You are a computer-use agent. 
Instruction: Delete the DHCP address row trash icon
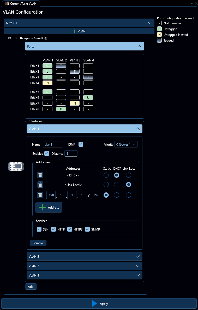click(x=40, y=175)
